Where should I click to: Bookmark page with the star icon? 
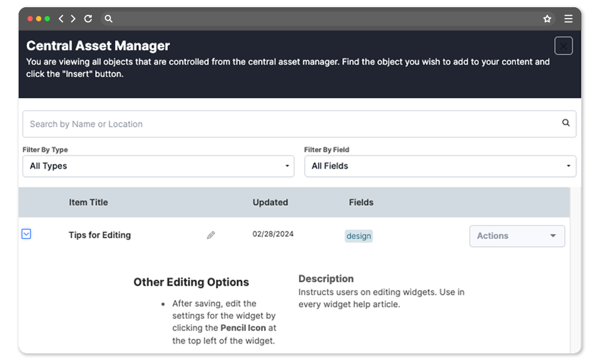[x=547, y=19]
